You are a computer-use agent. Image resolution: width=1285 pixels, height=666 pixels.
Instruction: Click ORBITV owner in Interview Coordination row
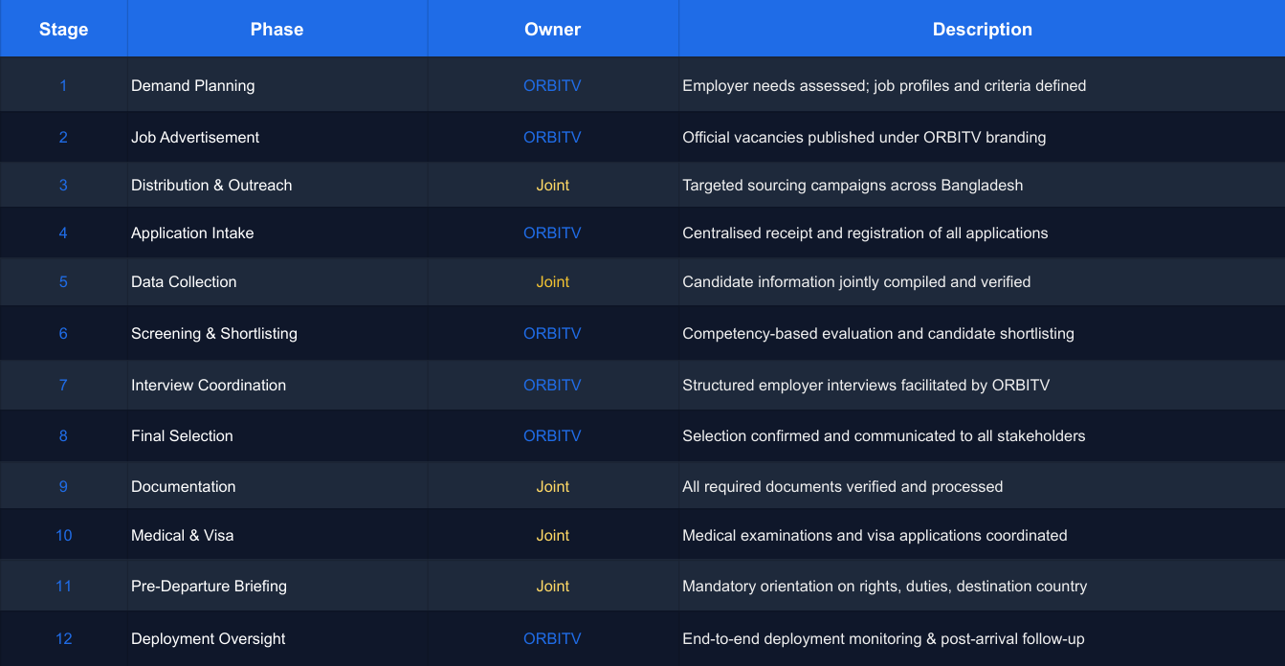tap(552, 385)
